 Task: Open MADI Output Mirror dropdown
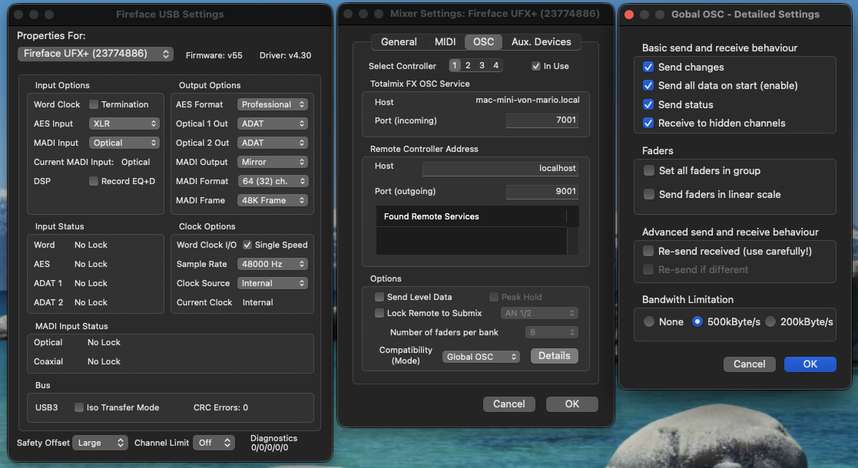click(x=273, y=162)
